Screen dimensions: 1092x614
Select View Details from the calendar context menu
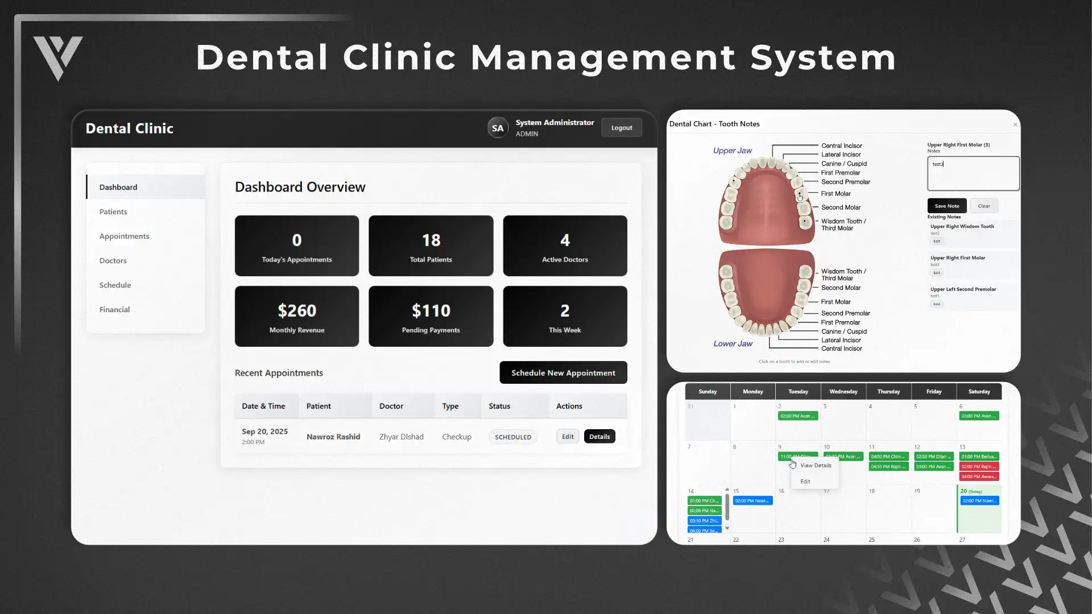816,465
